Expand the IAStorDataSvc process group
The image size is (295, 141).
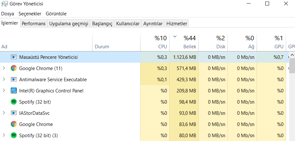pyautogui.click(x=4, y=113)
